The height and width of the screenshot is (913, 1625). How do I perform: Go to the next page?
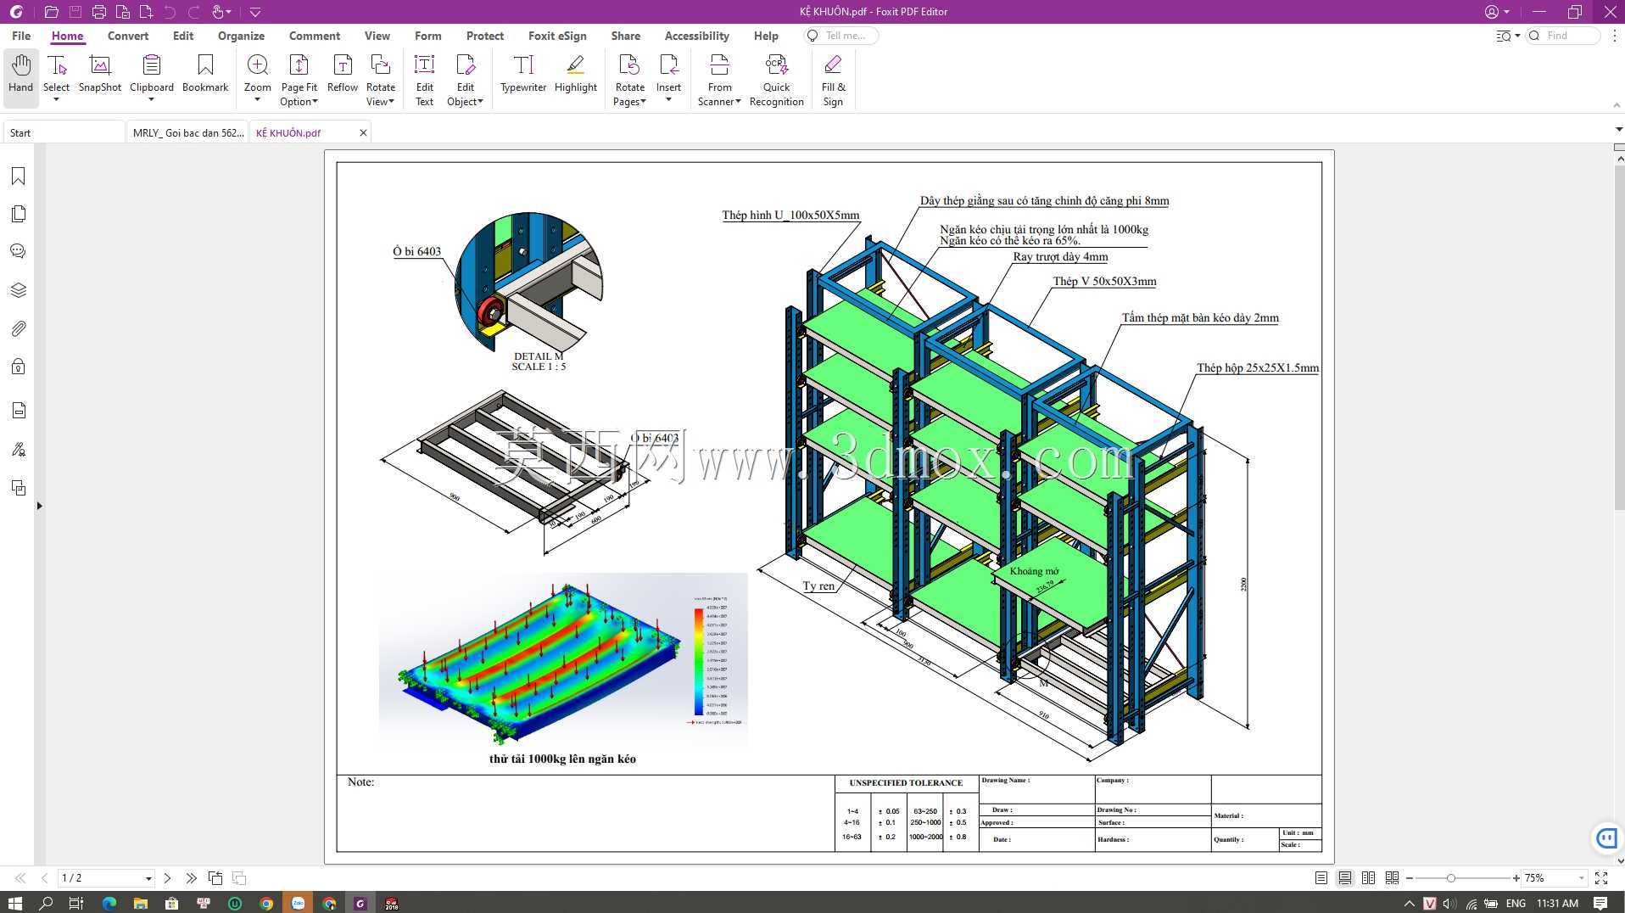[167, 878]
